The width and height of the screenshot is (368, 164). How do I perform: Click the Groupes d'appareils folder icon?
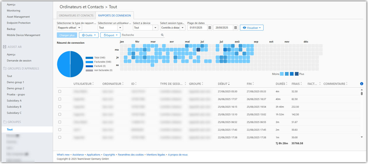coord(5,68)
